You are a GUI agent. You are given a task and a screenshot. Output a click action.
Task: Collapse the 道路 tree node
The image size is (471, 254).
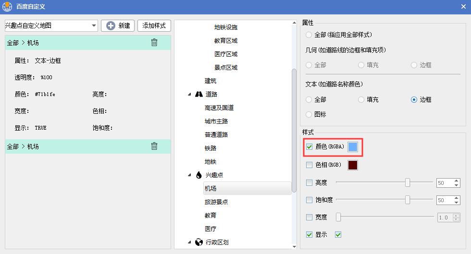pos(189,94)
